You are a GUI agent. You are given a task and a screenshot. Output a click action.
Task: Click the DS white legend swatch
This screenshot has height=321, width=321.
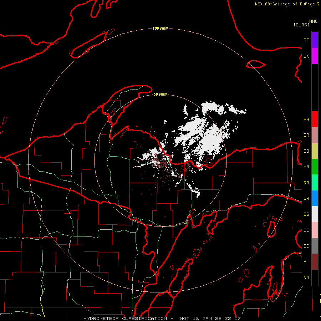pos(315,214)
